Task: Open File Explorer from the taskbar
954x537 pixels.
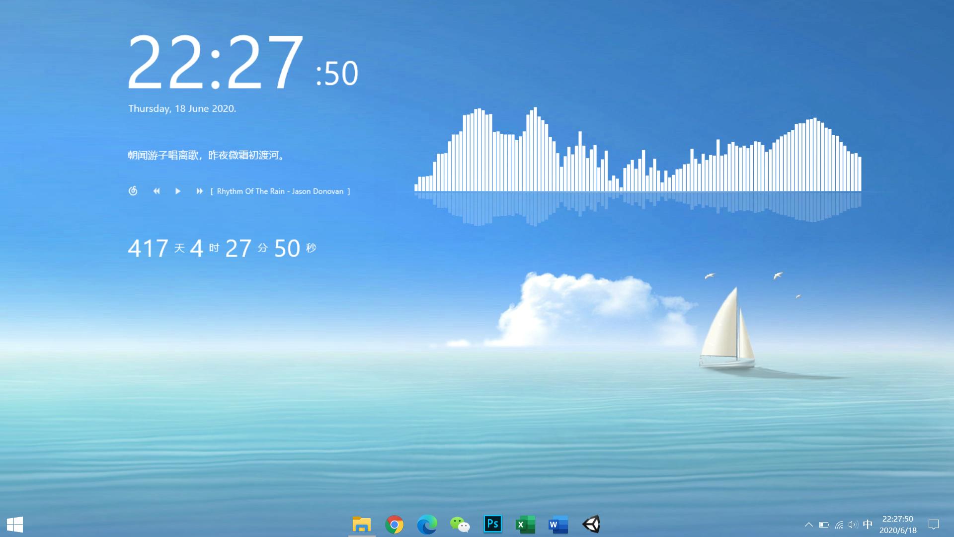Action: point(361,525)
